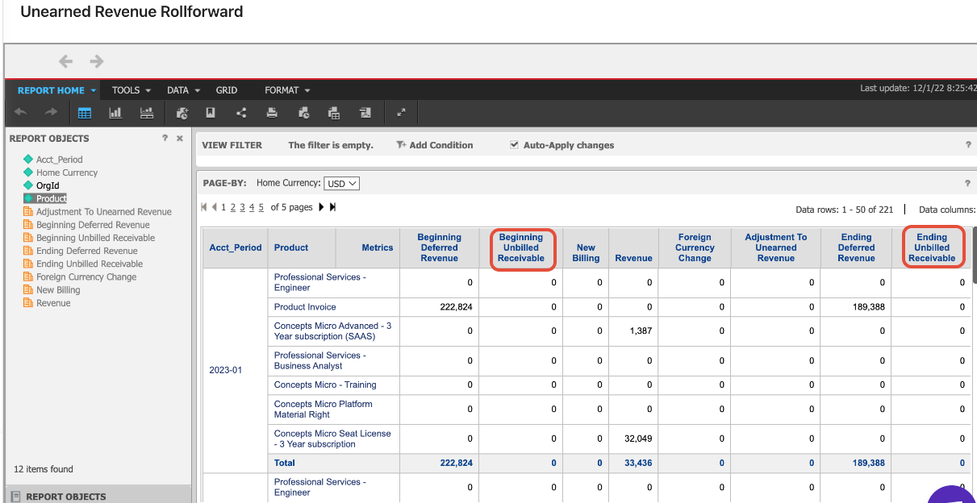Click the Share icon in toolbar
977x503 pixels.
(241, 113)
